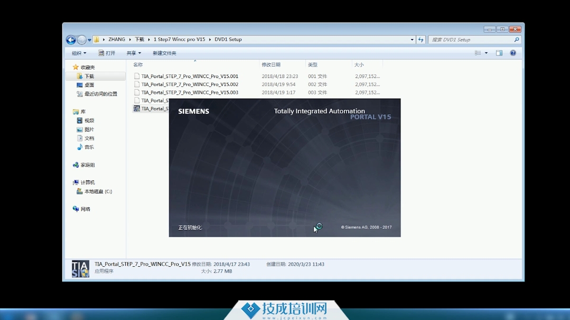Open the view options dropdown arrow
Screen dimensions: 570x320
[x=486, y=53]
